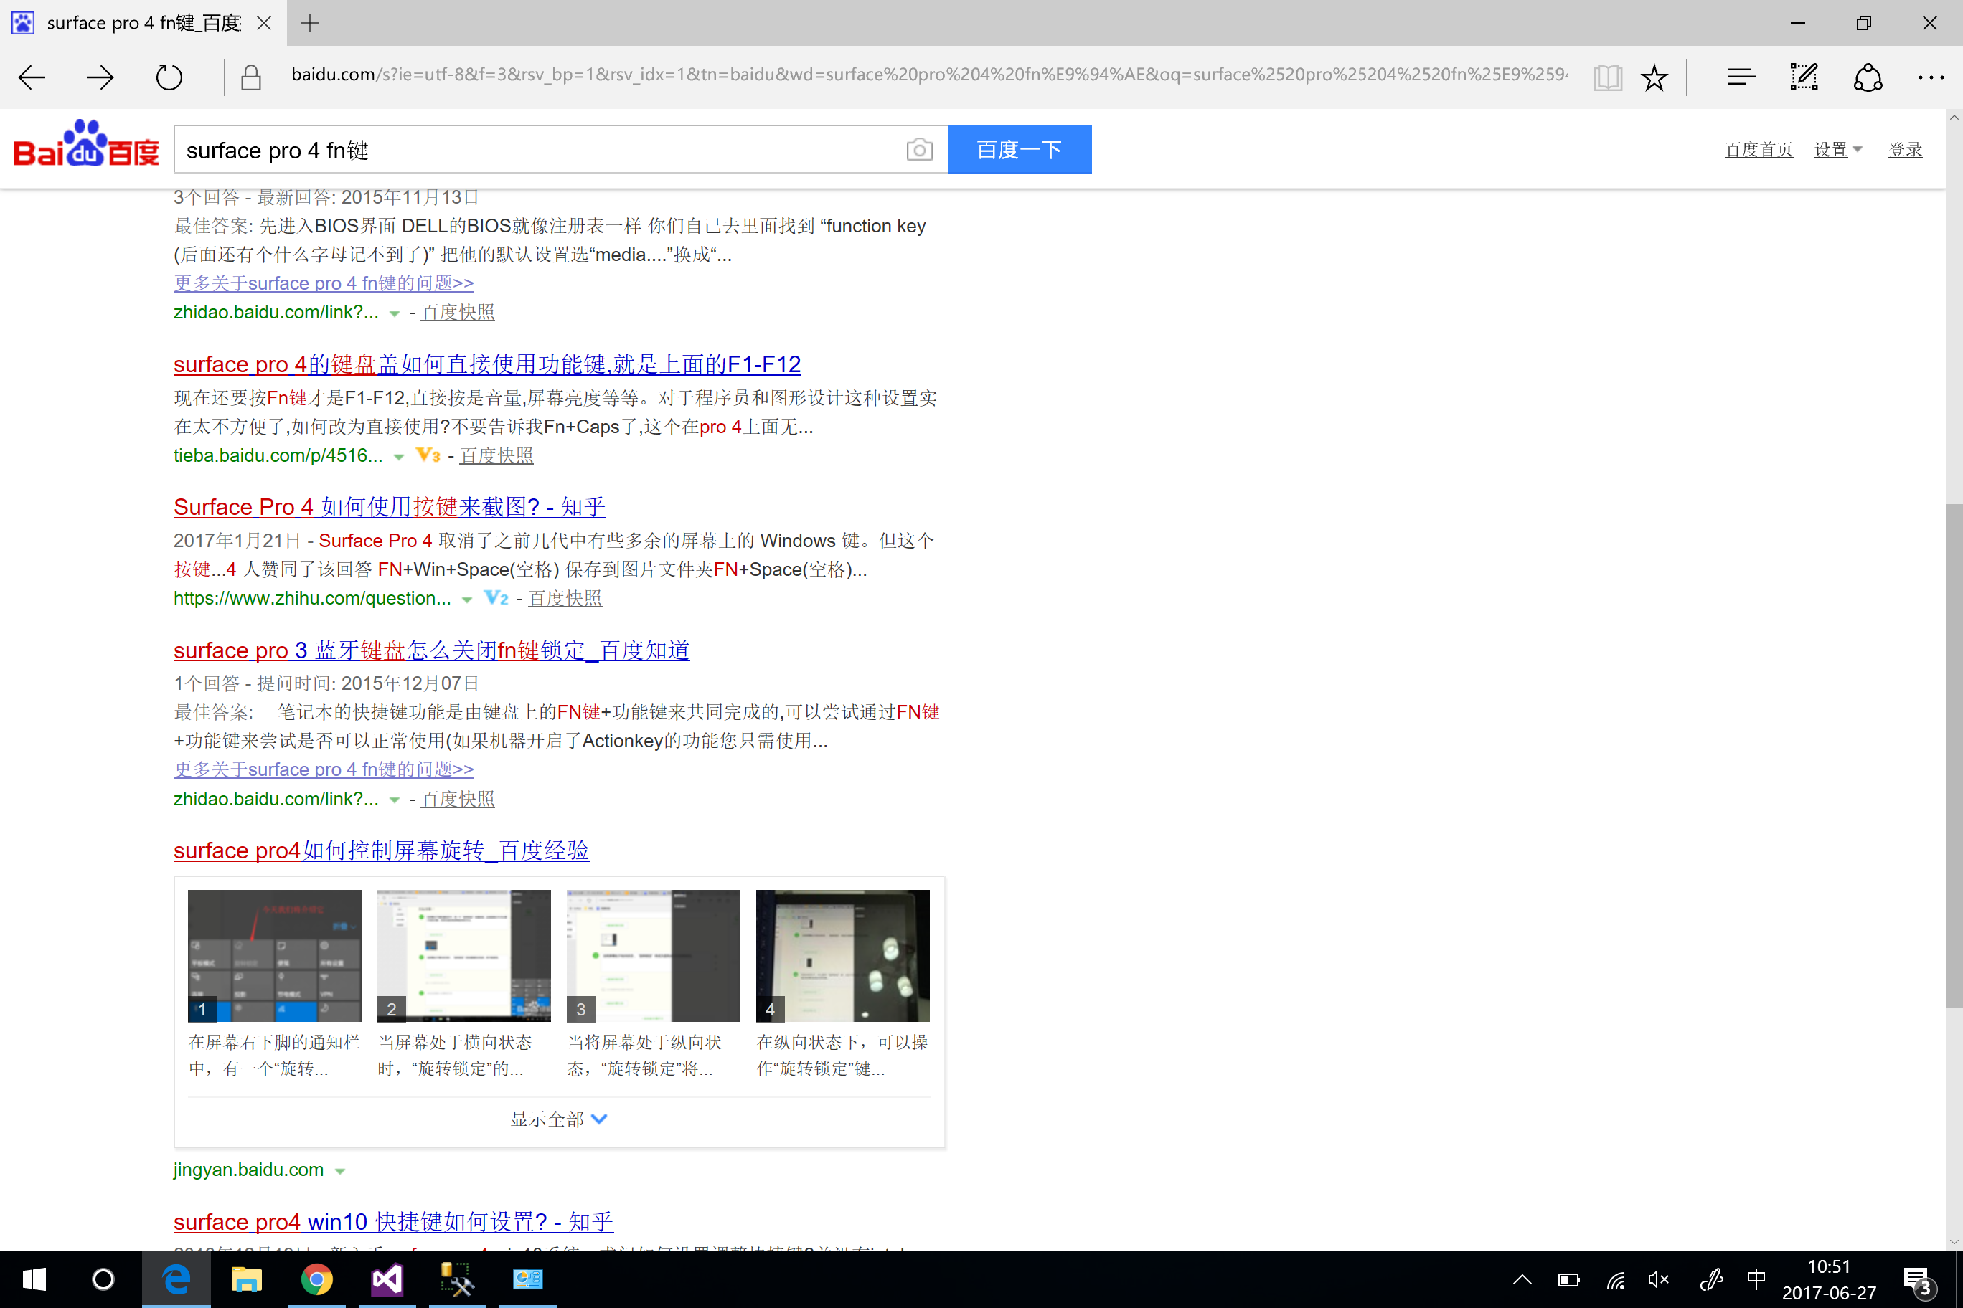Refresh the page with reload icon

point(169,77)
